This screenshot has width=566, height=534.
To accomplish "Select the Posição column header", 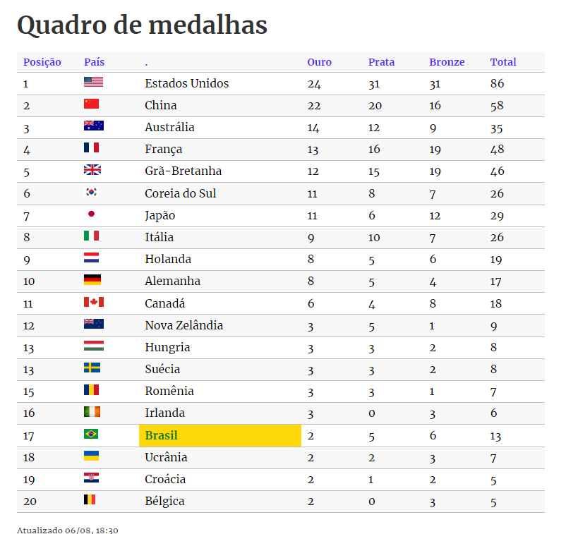I will pyautogui.click(x=42, y=62).
